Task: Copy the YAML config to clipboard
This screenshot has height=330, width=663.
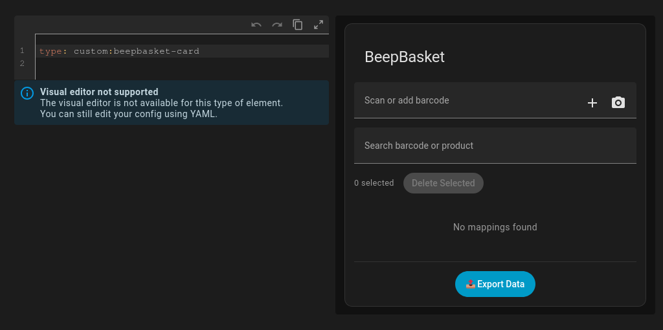Action: [x=298, y=25]
